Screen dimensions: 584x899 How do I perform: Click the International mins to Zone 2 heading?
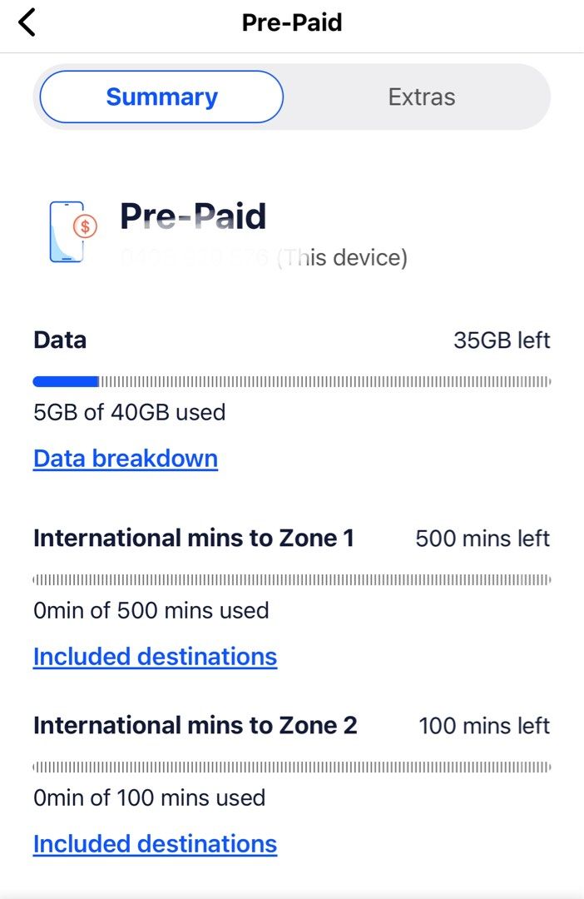point(195,725)
